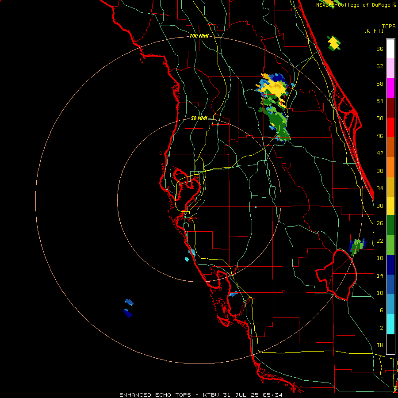Click the NEXLAB-College of DuPage text

(353, 5)
